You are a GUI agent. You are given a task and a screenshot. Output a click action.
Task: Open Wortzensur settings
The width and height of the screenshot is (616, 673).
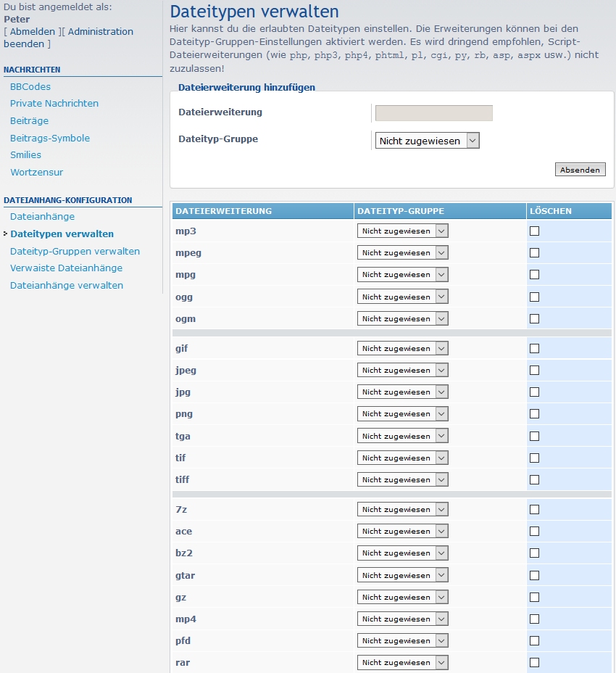tap(36, 172)
